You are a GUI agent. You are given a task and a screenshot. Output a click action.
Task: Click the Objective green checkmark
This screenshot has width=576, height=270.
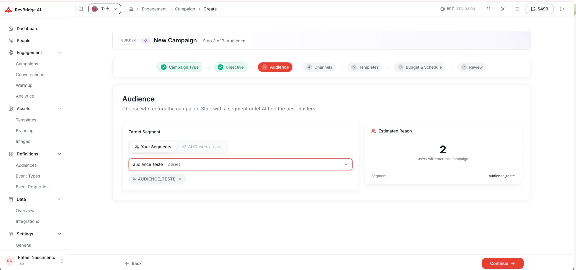(x=221, y=67)
